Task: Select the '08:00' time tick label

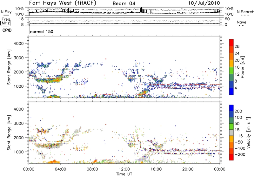Action: (92, 169)
